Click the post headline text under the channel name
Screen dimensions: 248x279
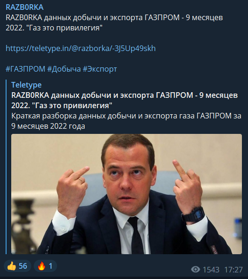[114, 23]
